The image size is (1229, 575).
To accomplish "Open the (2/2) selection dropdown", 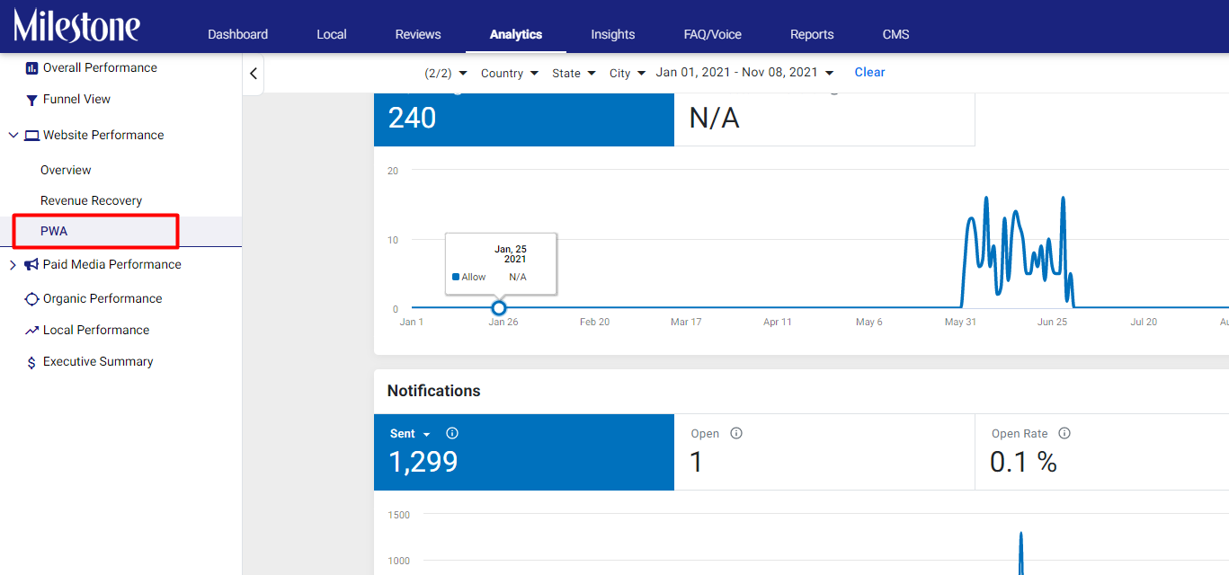I will (x=446, y=73).
